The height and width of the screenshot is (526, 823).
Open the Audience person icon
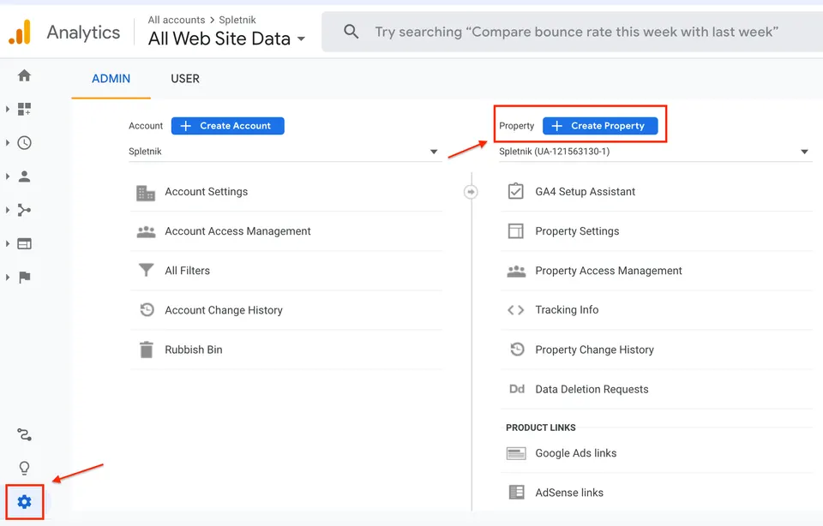pos(24,176)
